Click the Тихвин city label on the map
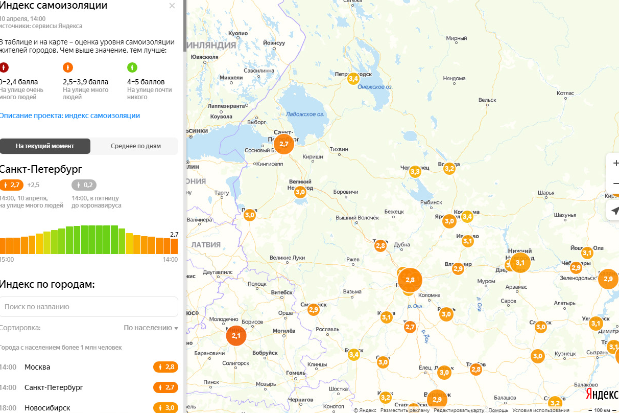619x413 pixels. (x=339, y=149)
